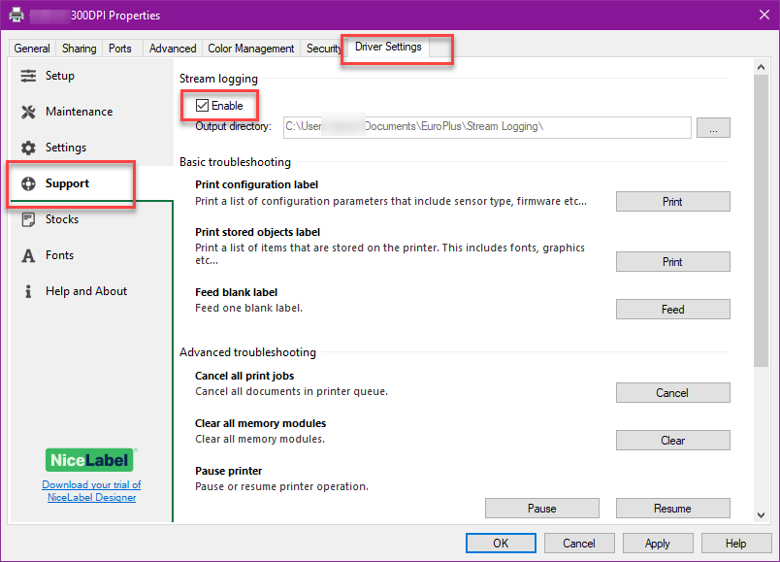This screenshot has width=780, height=562.
Task: Open the Advanced tab
Action: (173, 49)
